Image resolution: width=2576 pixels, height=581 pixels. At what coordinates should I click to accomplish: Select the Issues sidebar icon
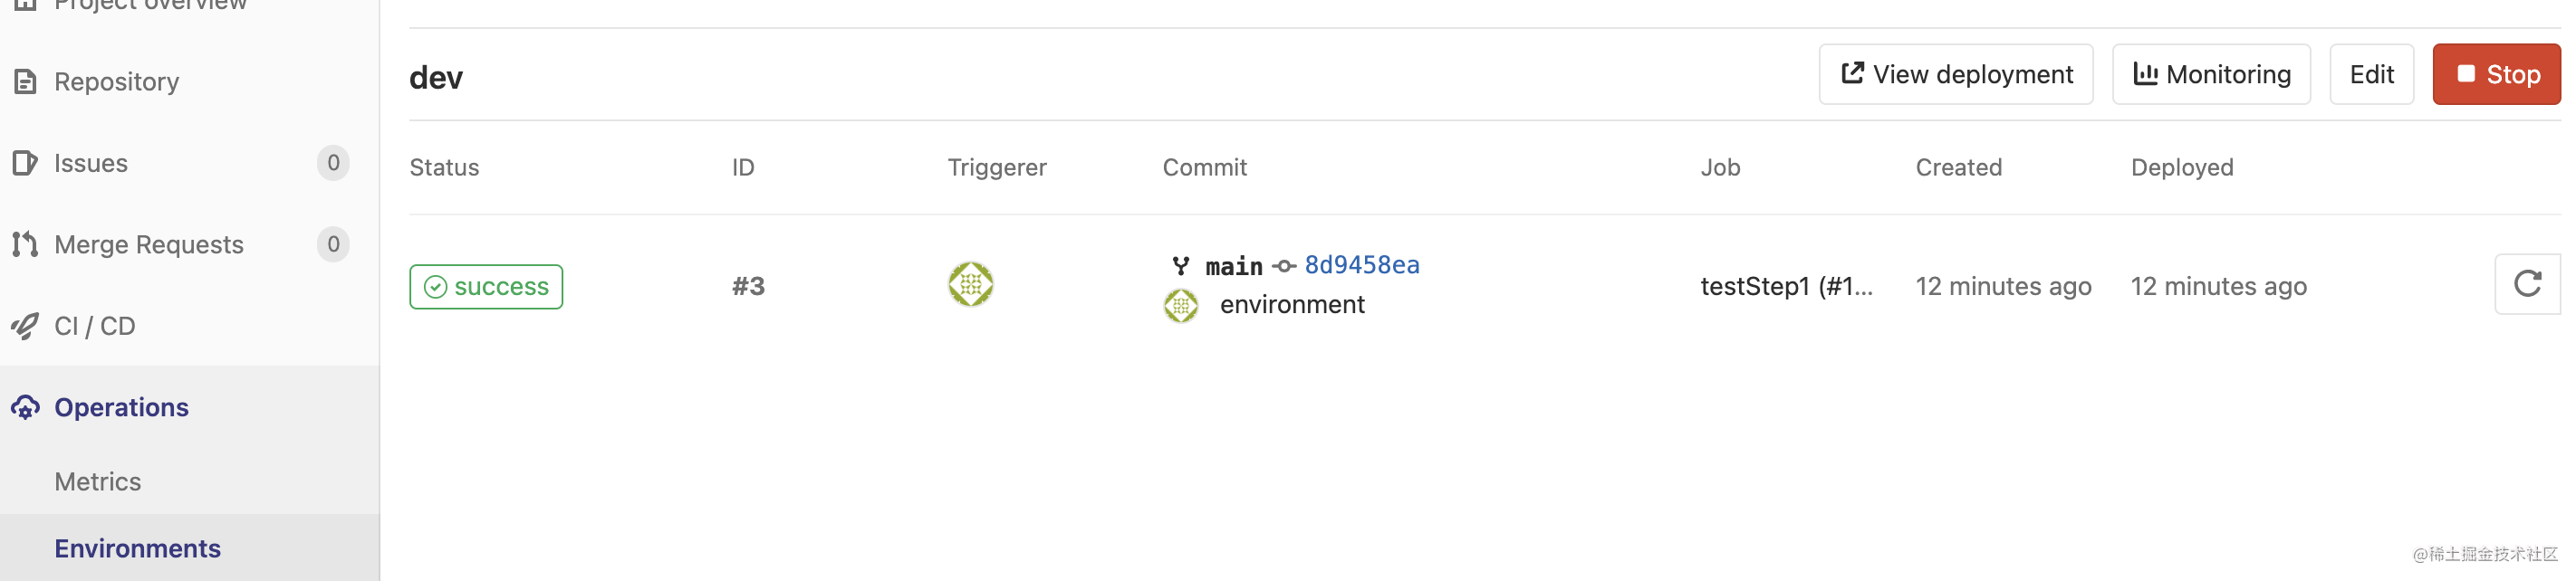pos(27,163)
